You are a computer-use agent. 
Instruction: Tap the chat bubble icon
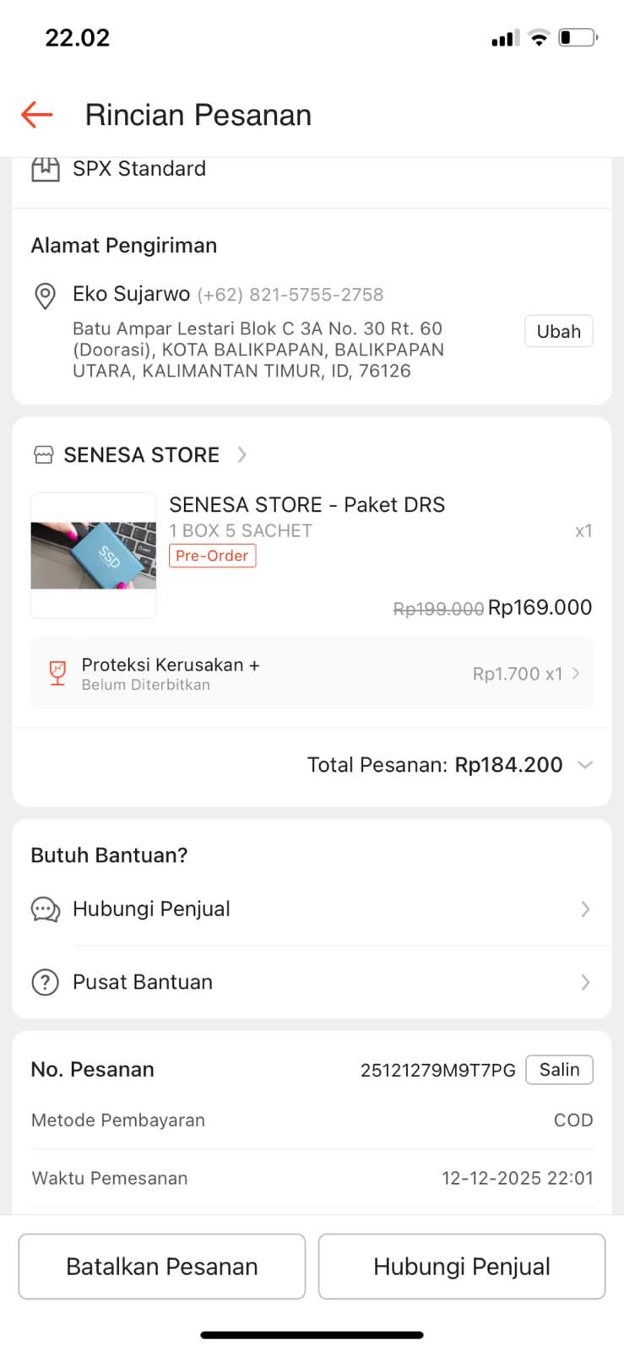[x=45, y=909]
